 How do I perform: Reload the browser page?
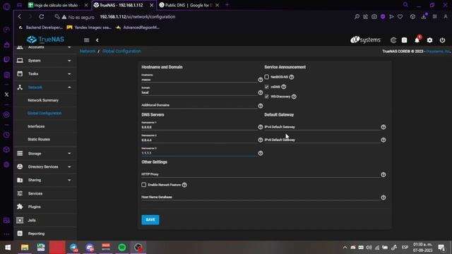[42, 17]
